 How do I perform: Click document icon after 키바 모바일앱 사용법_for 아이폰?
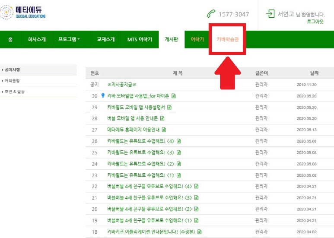point(174,96)
